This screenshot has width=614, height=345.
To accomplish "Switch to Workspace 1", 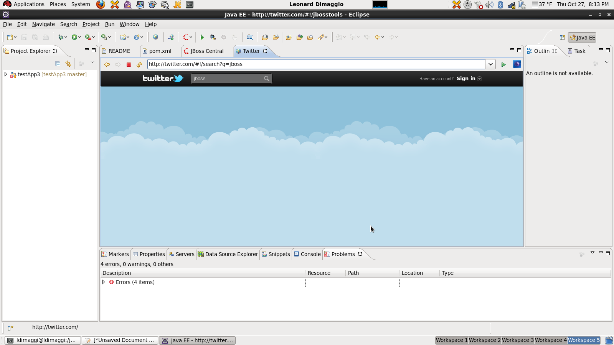I will coord(452,340).
